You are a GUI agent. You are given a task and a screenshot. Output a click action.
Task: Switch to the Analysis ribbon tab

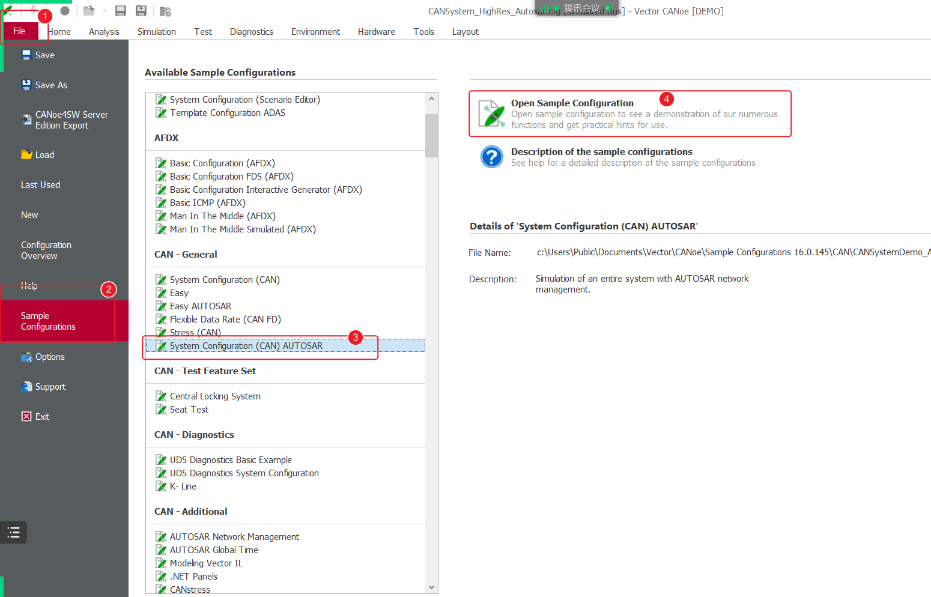(x=104, y=32)
